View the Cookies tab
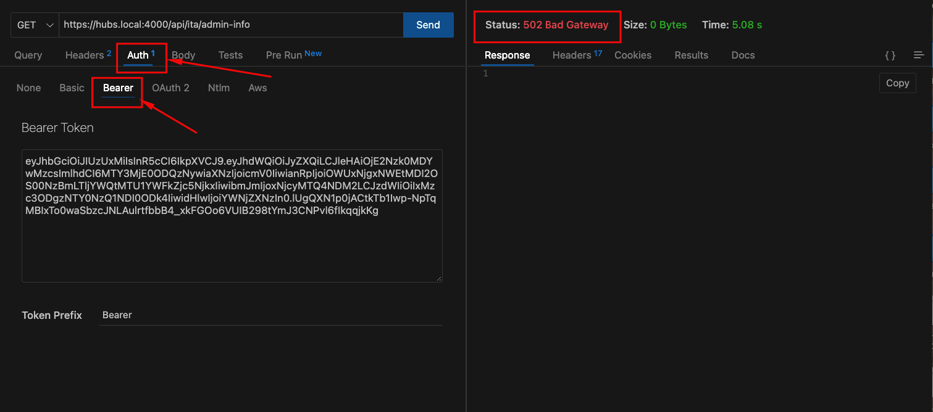The height and width of the screenshot is (412, 933). point(632,55)
